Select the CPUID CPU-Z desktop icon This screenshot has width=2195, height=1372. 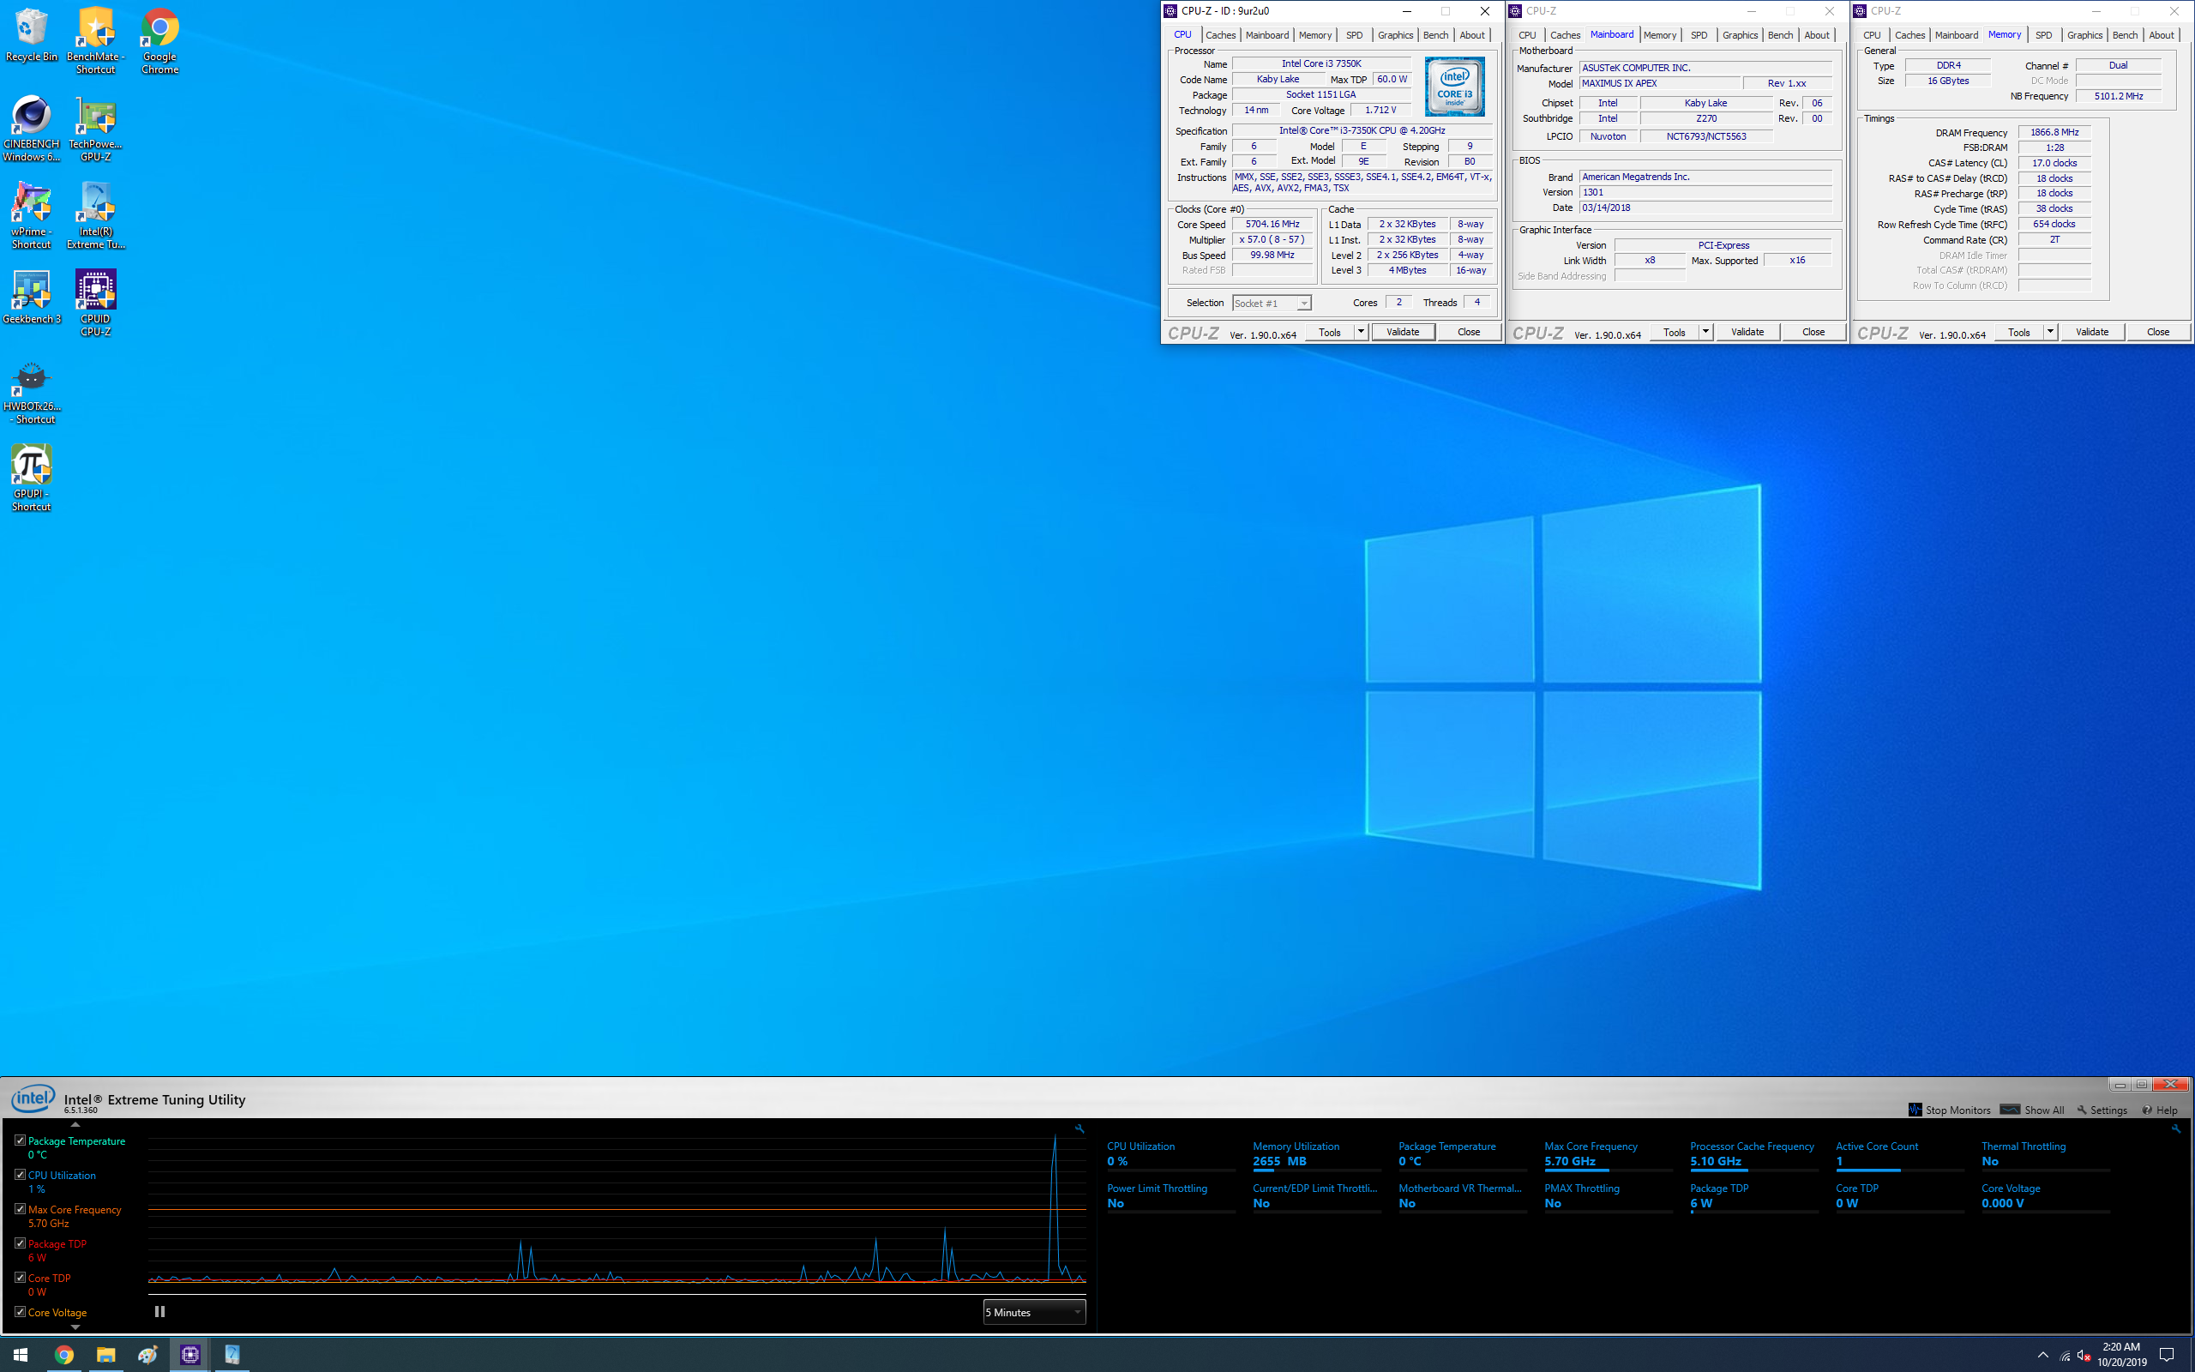coord(95,303)
